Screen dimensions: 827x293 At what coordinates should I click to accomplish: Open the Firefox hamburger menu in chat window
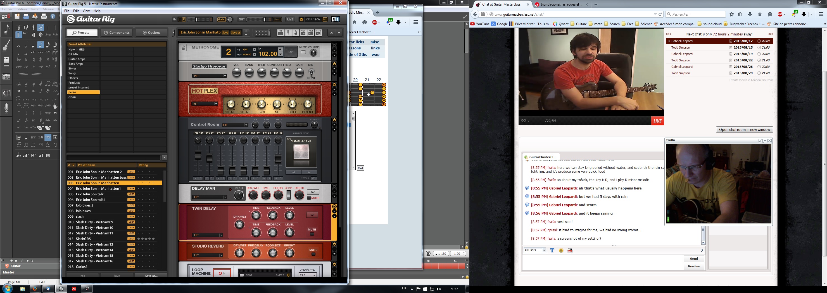pos(821,15)
